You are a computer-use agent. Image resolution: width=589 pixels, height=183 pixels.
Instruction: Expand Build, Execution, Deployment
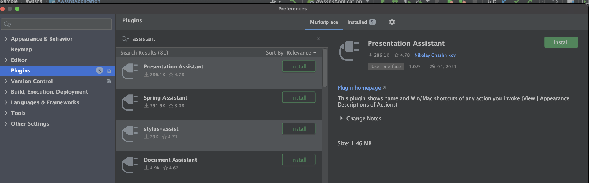[6, 92]
